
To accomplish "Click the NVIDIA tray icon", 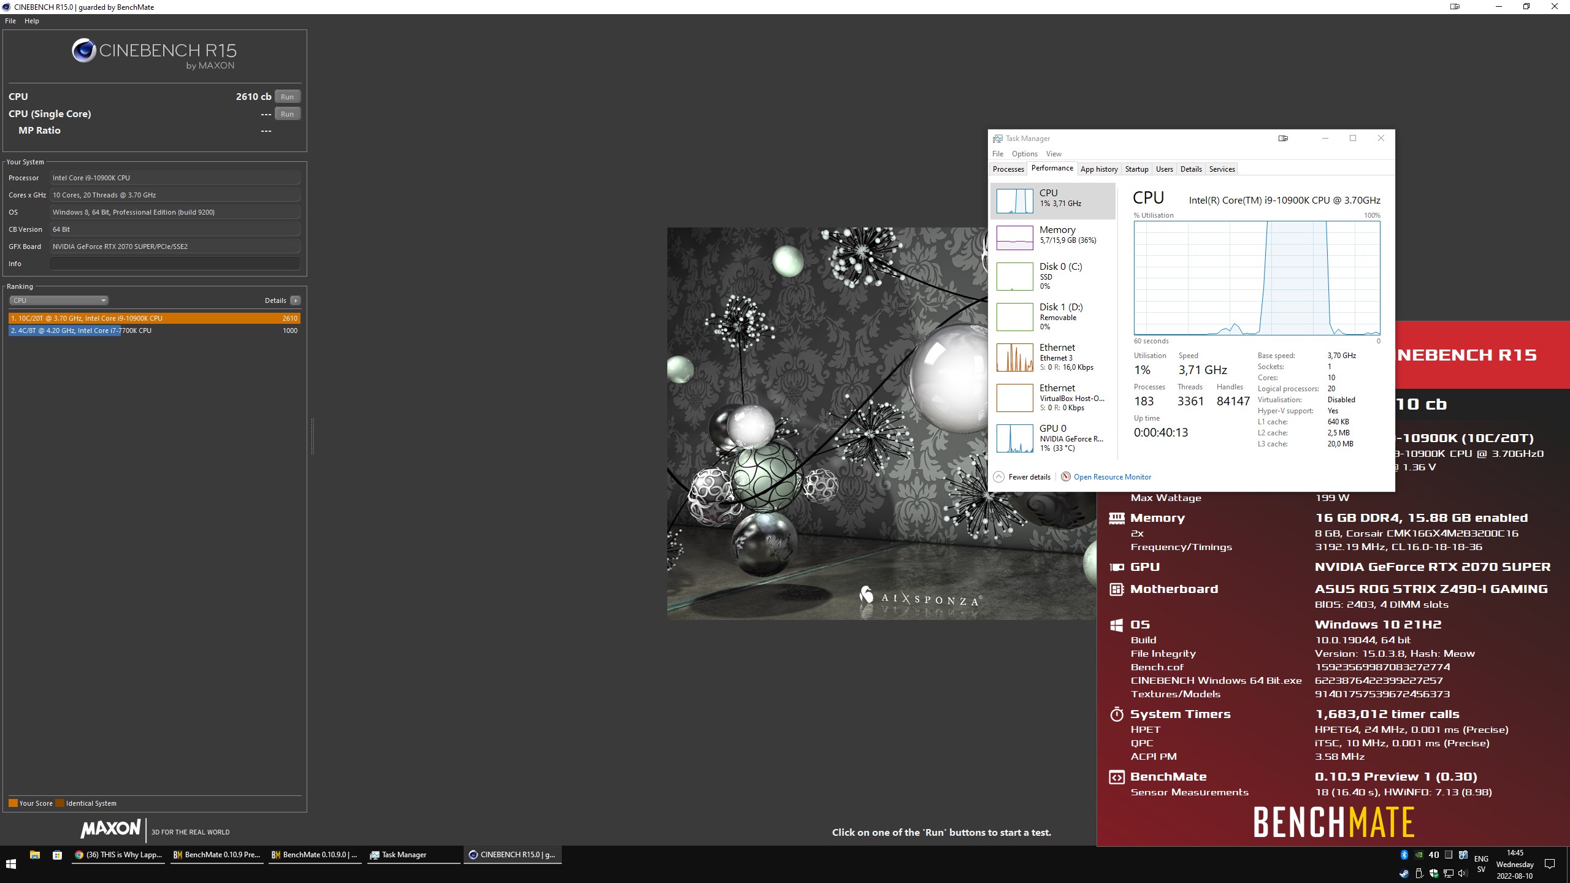I will click(x=1419, y=855).
